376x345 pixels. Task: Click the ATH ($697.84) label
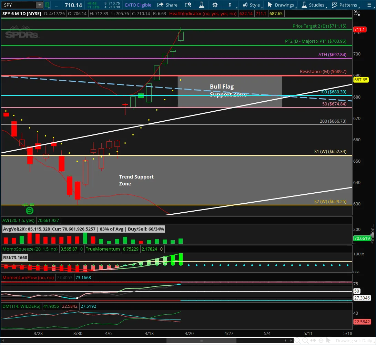332,55
